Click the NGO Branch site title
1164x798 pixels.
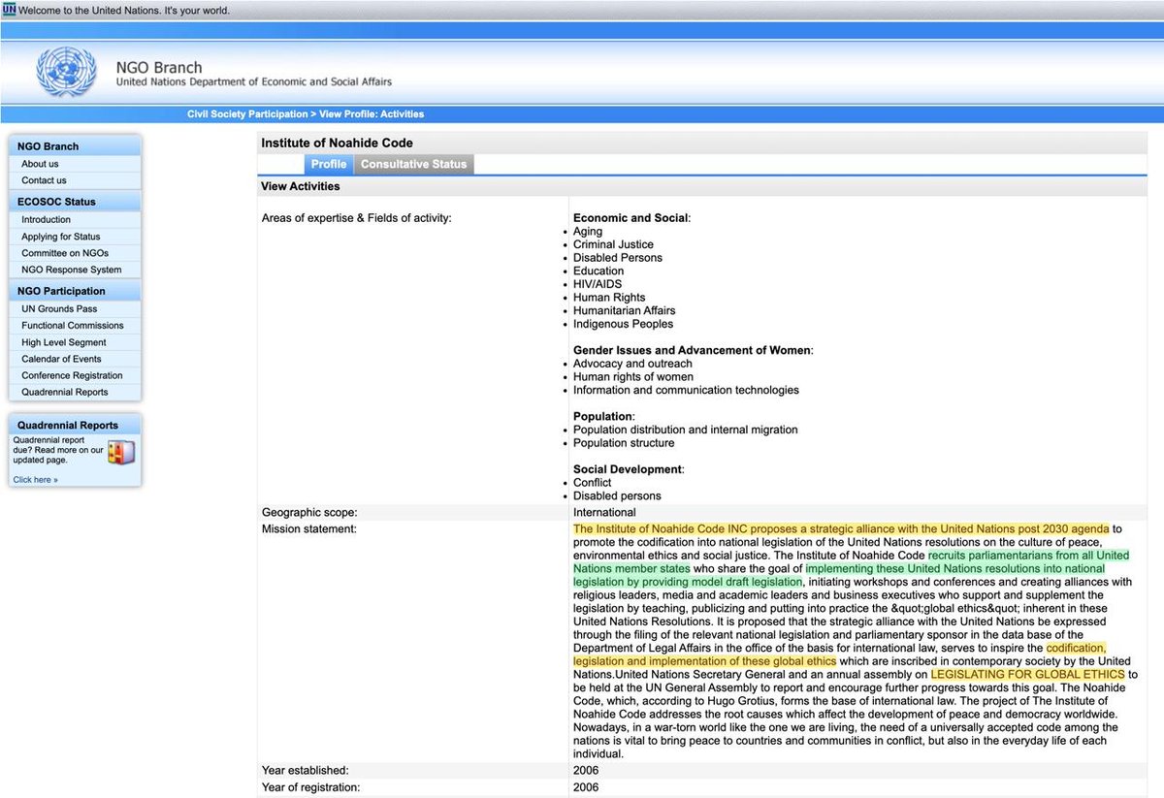coord(159,68)
